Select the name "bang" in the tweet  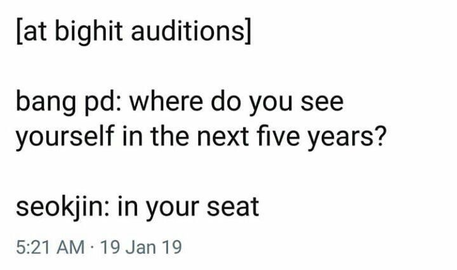click(45, 103)
